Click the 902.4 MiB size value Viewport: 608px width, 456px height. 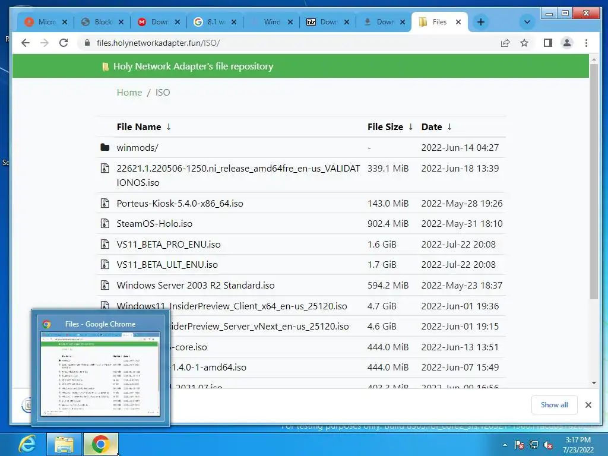coord(388,224)
